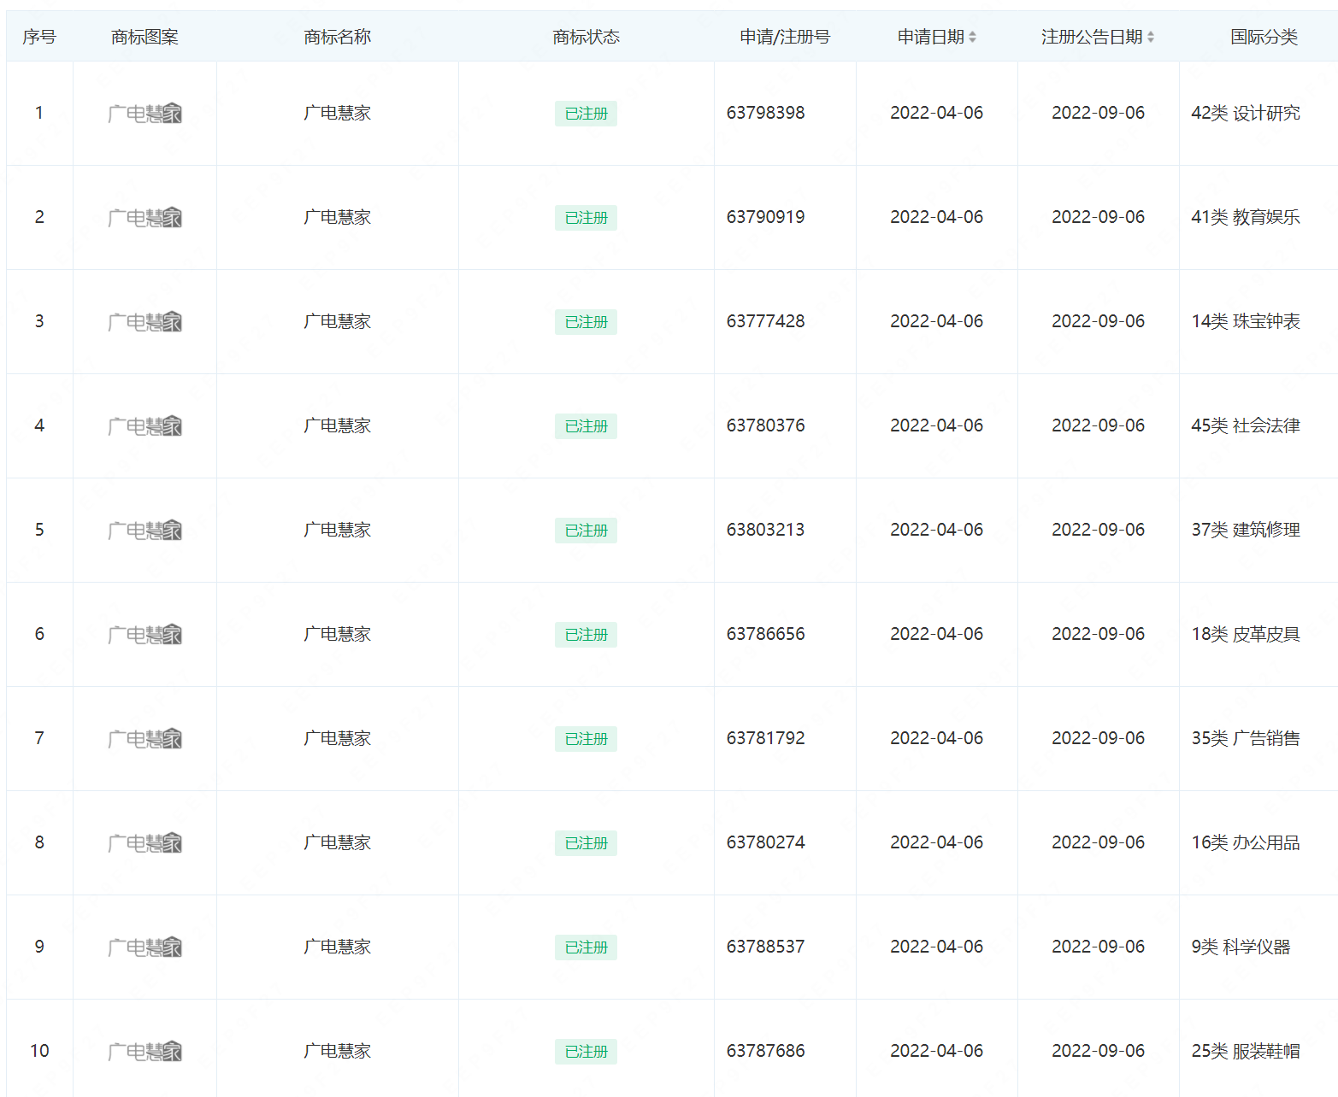The height and width of the screenshot is (1097, 1338).
Task: Click trademark name 广电慧家 in row 5
Action: click(338, 530)
